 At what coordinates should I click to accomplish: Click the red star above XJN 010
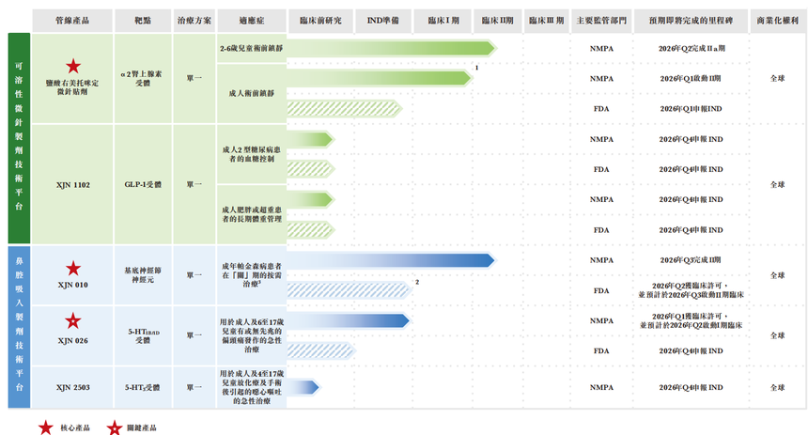pyautogui.click(x=73, y=268)
